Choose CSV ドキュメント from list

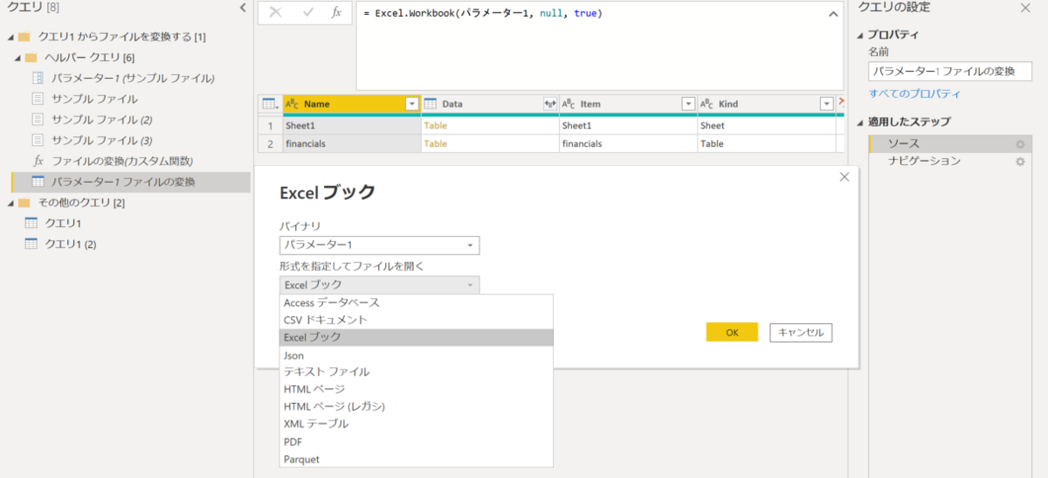pos(417,320)
